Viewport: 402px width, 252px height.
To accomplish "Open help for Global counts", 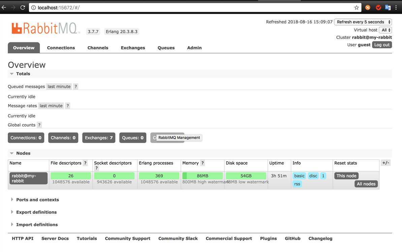I will pyautogui.click(x=39, y=125).
